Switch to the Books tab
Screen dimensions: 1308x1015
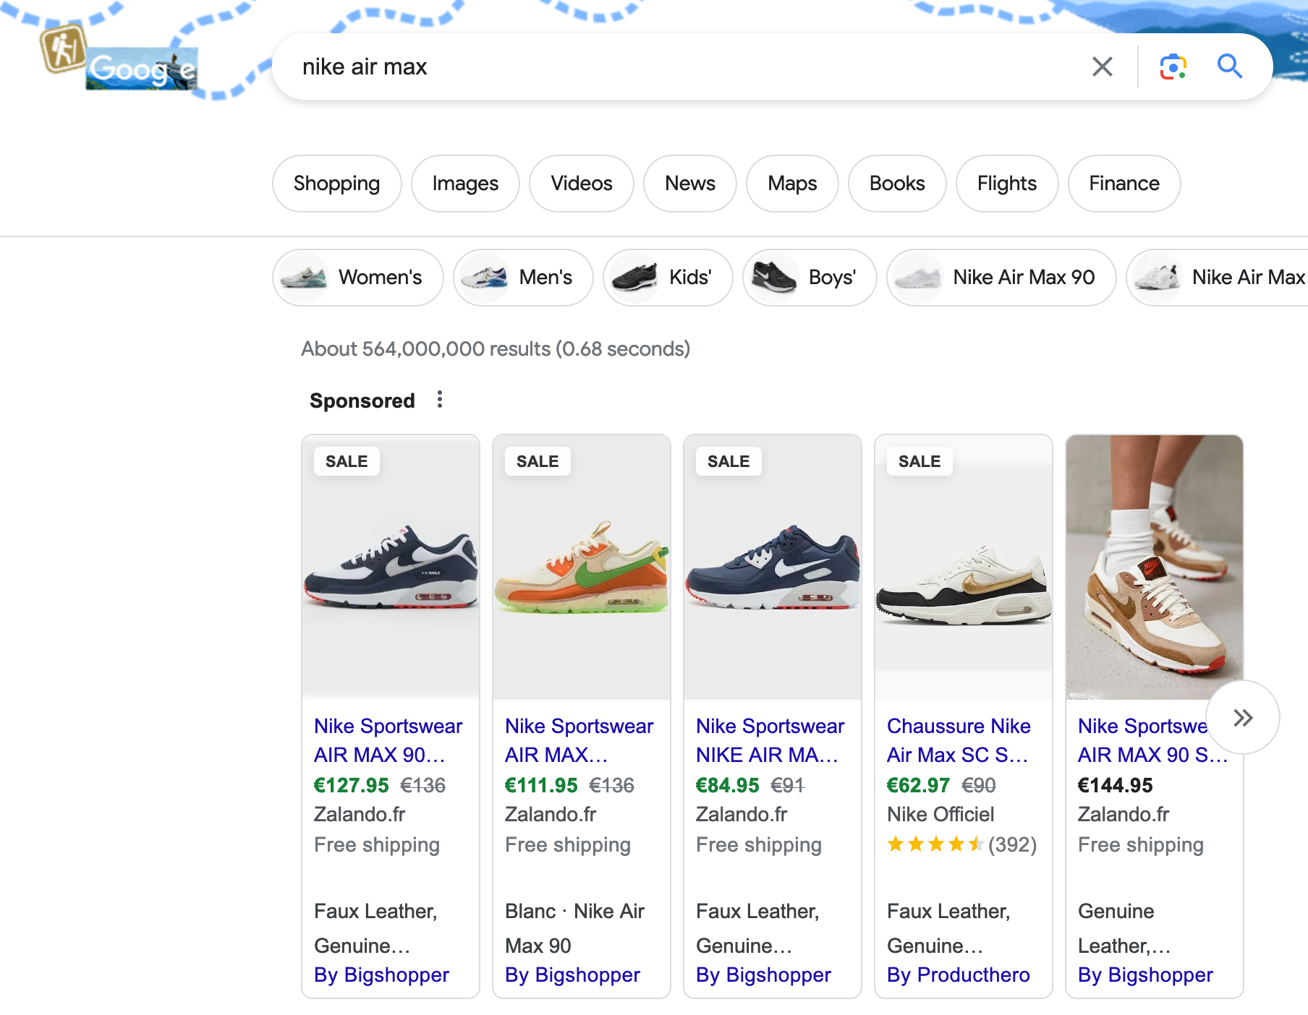[897, 184]
